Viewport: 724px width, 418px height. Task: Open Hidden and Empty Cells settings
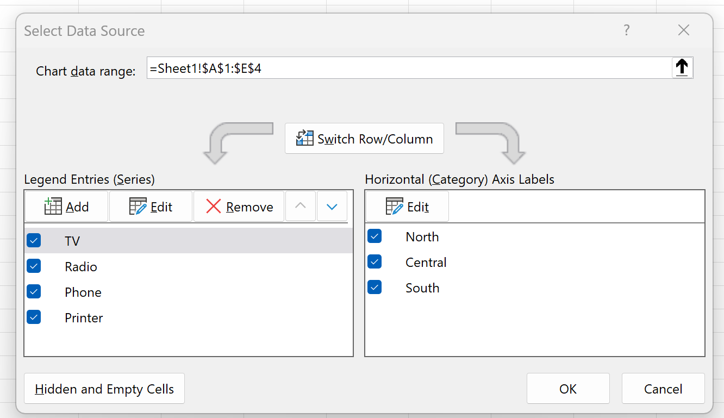pyautogui.click(x=104, y=389)
